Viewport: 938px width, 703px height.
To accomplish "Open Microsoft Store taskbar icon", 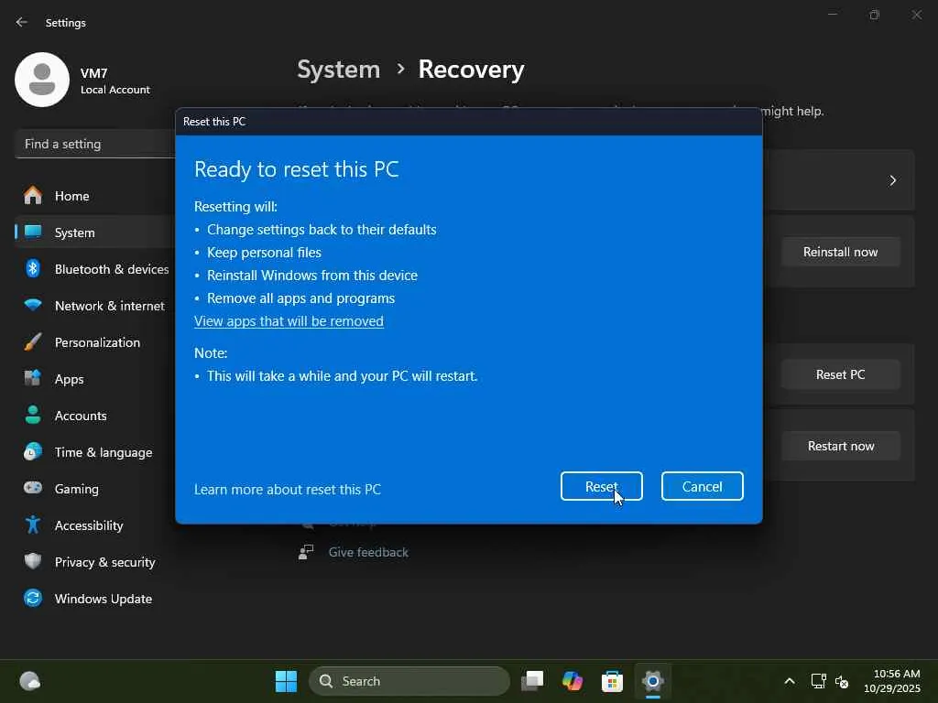I will [x=612, y=681].
